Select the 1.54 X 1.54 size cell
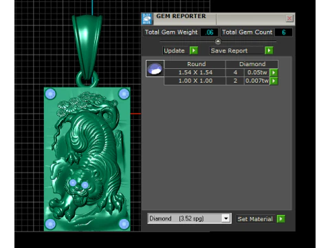 (195, 72)
